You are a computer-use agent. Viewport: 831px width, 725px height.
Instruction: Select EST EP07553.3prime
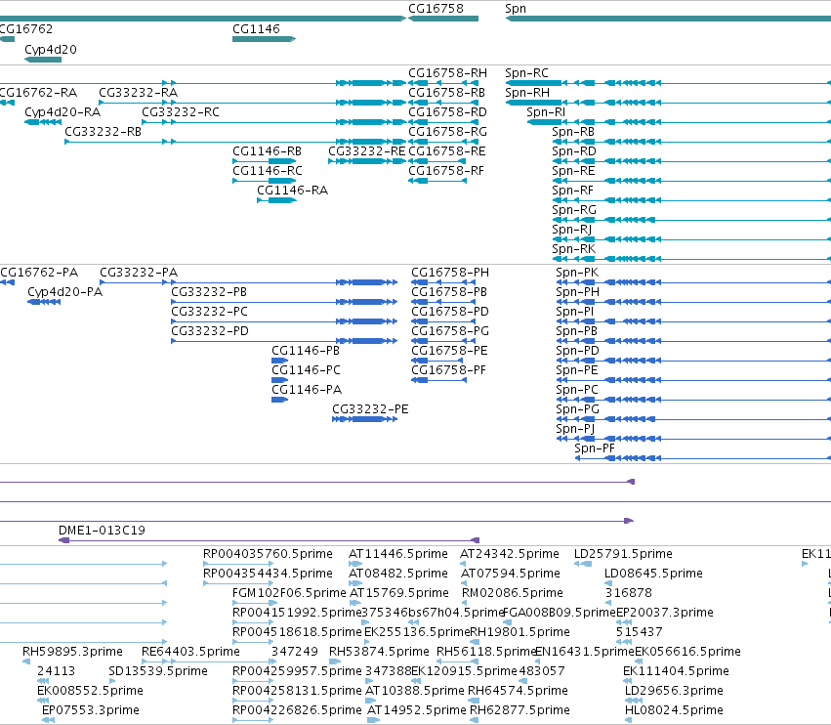point(91,709)
